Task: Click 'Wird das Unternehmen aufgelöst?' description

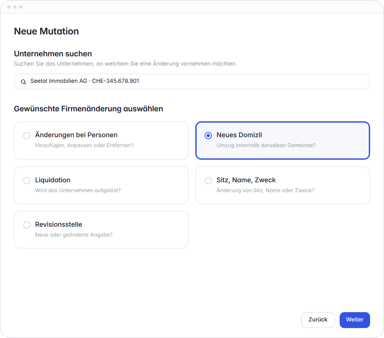Action: coord(78,191)
